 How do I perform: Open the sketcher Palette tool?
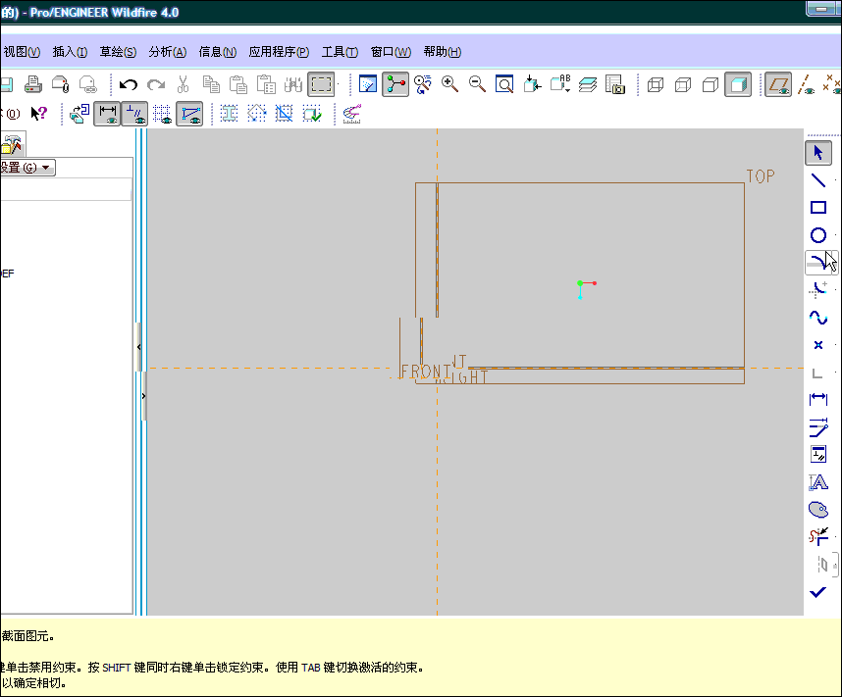[x=818, y=509]
